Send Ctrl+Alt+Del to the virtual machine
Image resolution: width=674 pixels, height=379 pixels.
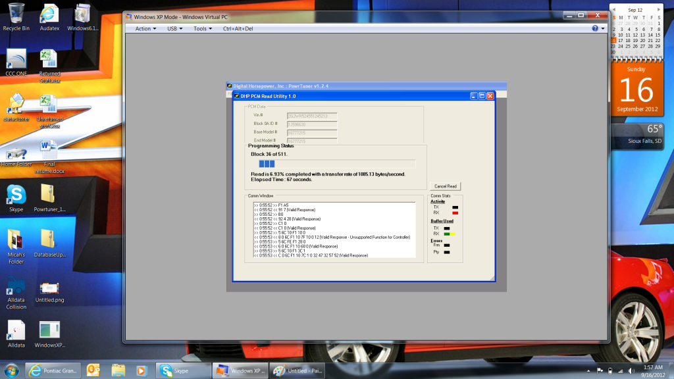238,29
